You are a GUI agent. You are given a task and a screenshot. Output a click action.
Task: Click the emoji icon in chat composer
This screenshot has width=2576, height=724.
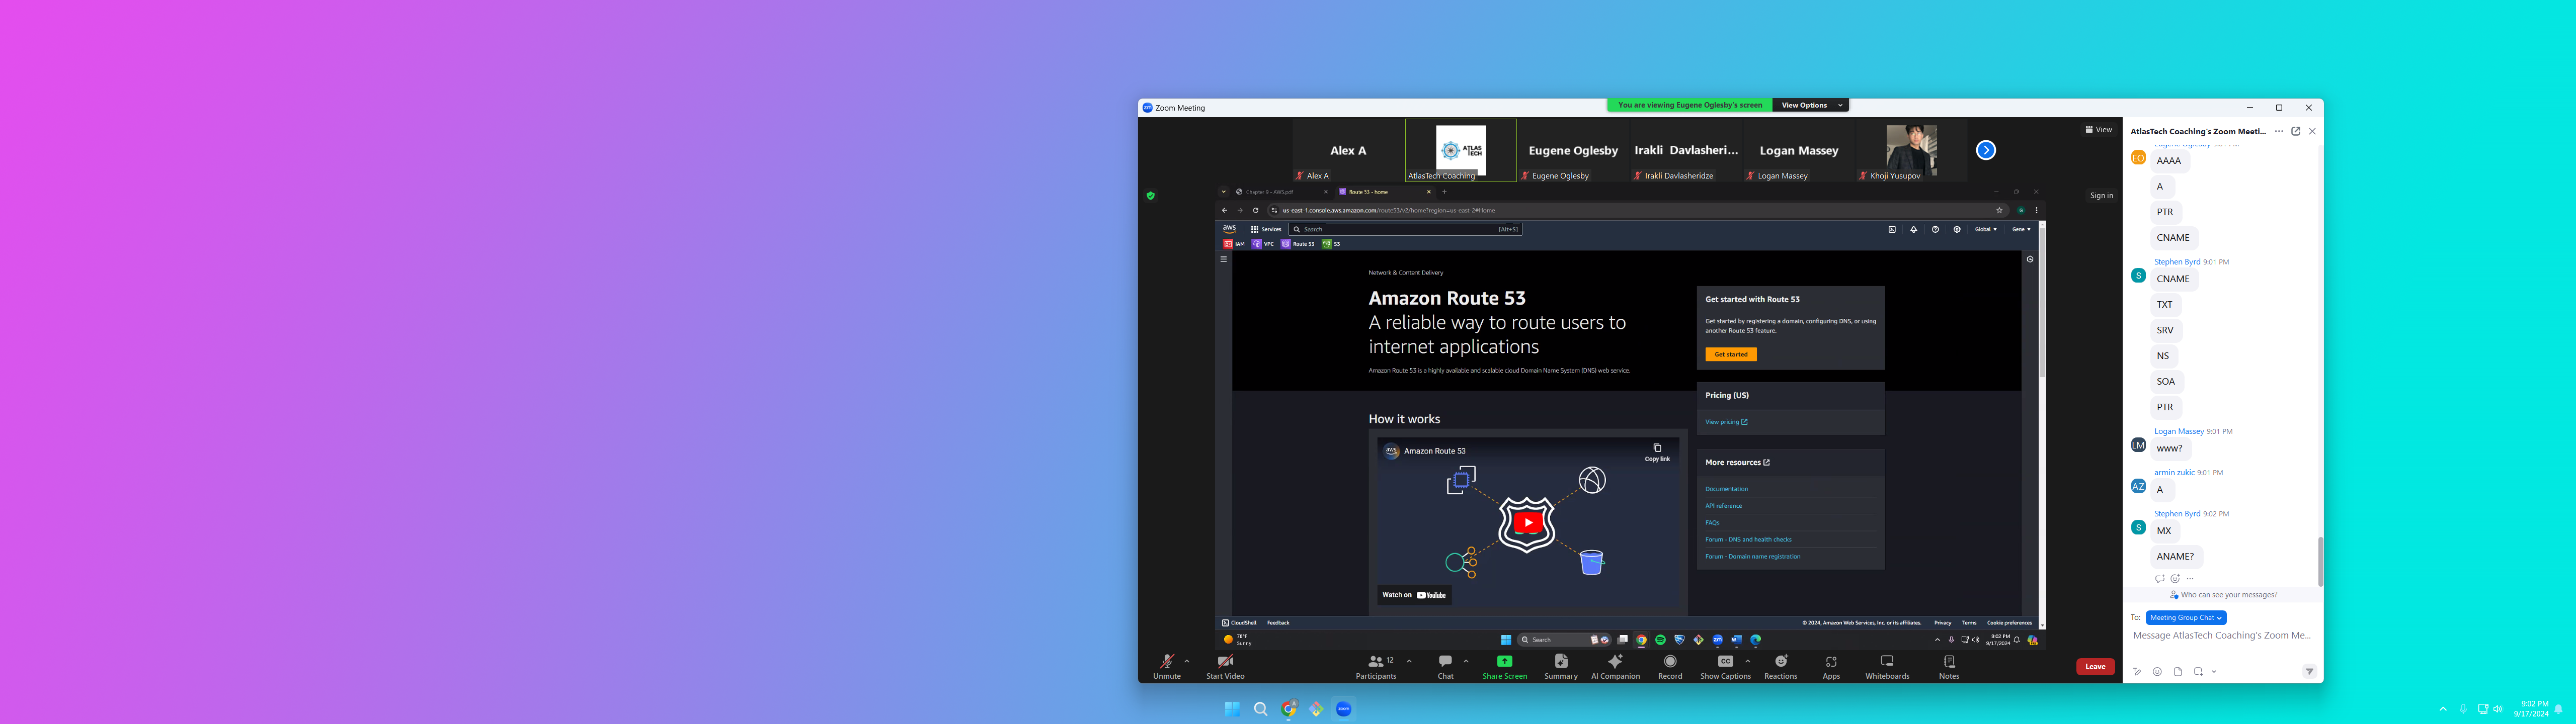tap(2157, 672)
